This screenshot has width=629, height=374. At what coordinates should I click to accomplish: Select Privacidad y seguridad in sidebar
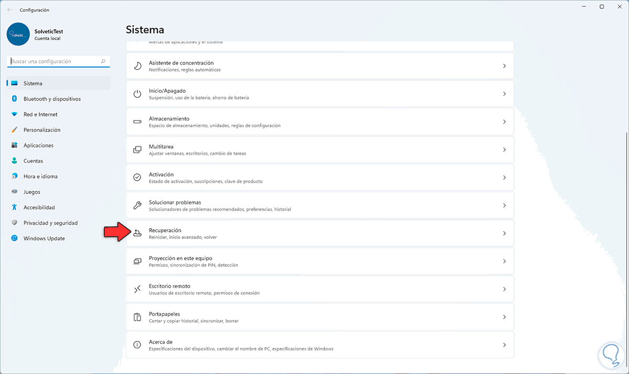50,223
